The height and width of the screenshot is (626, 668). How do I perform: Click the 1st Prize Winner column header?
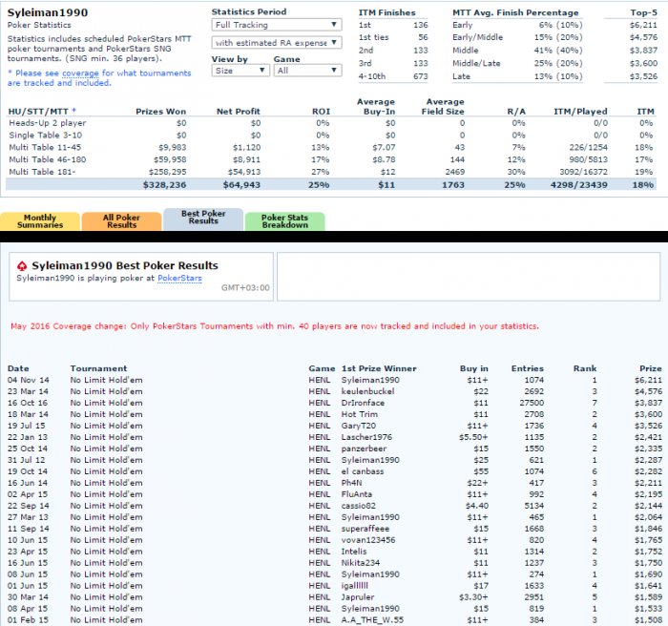379,368
